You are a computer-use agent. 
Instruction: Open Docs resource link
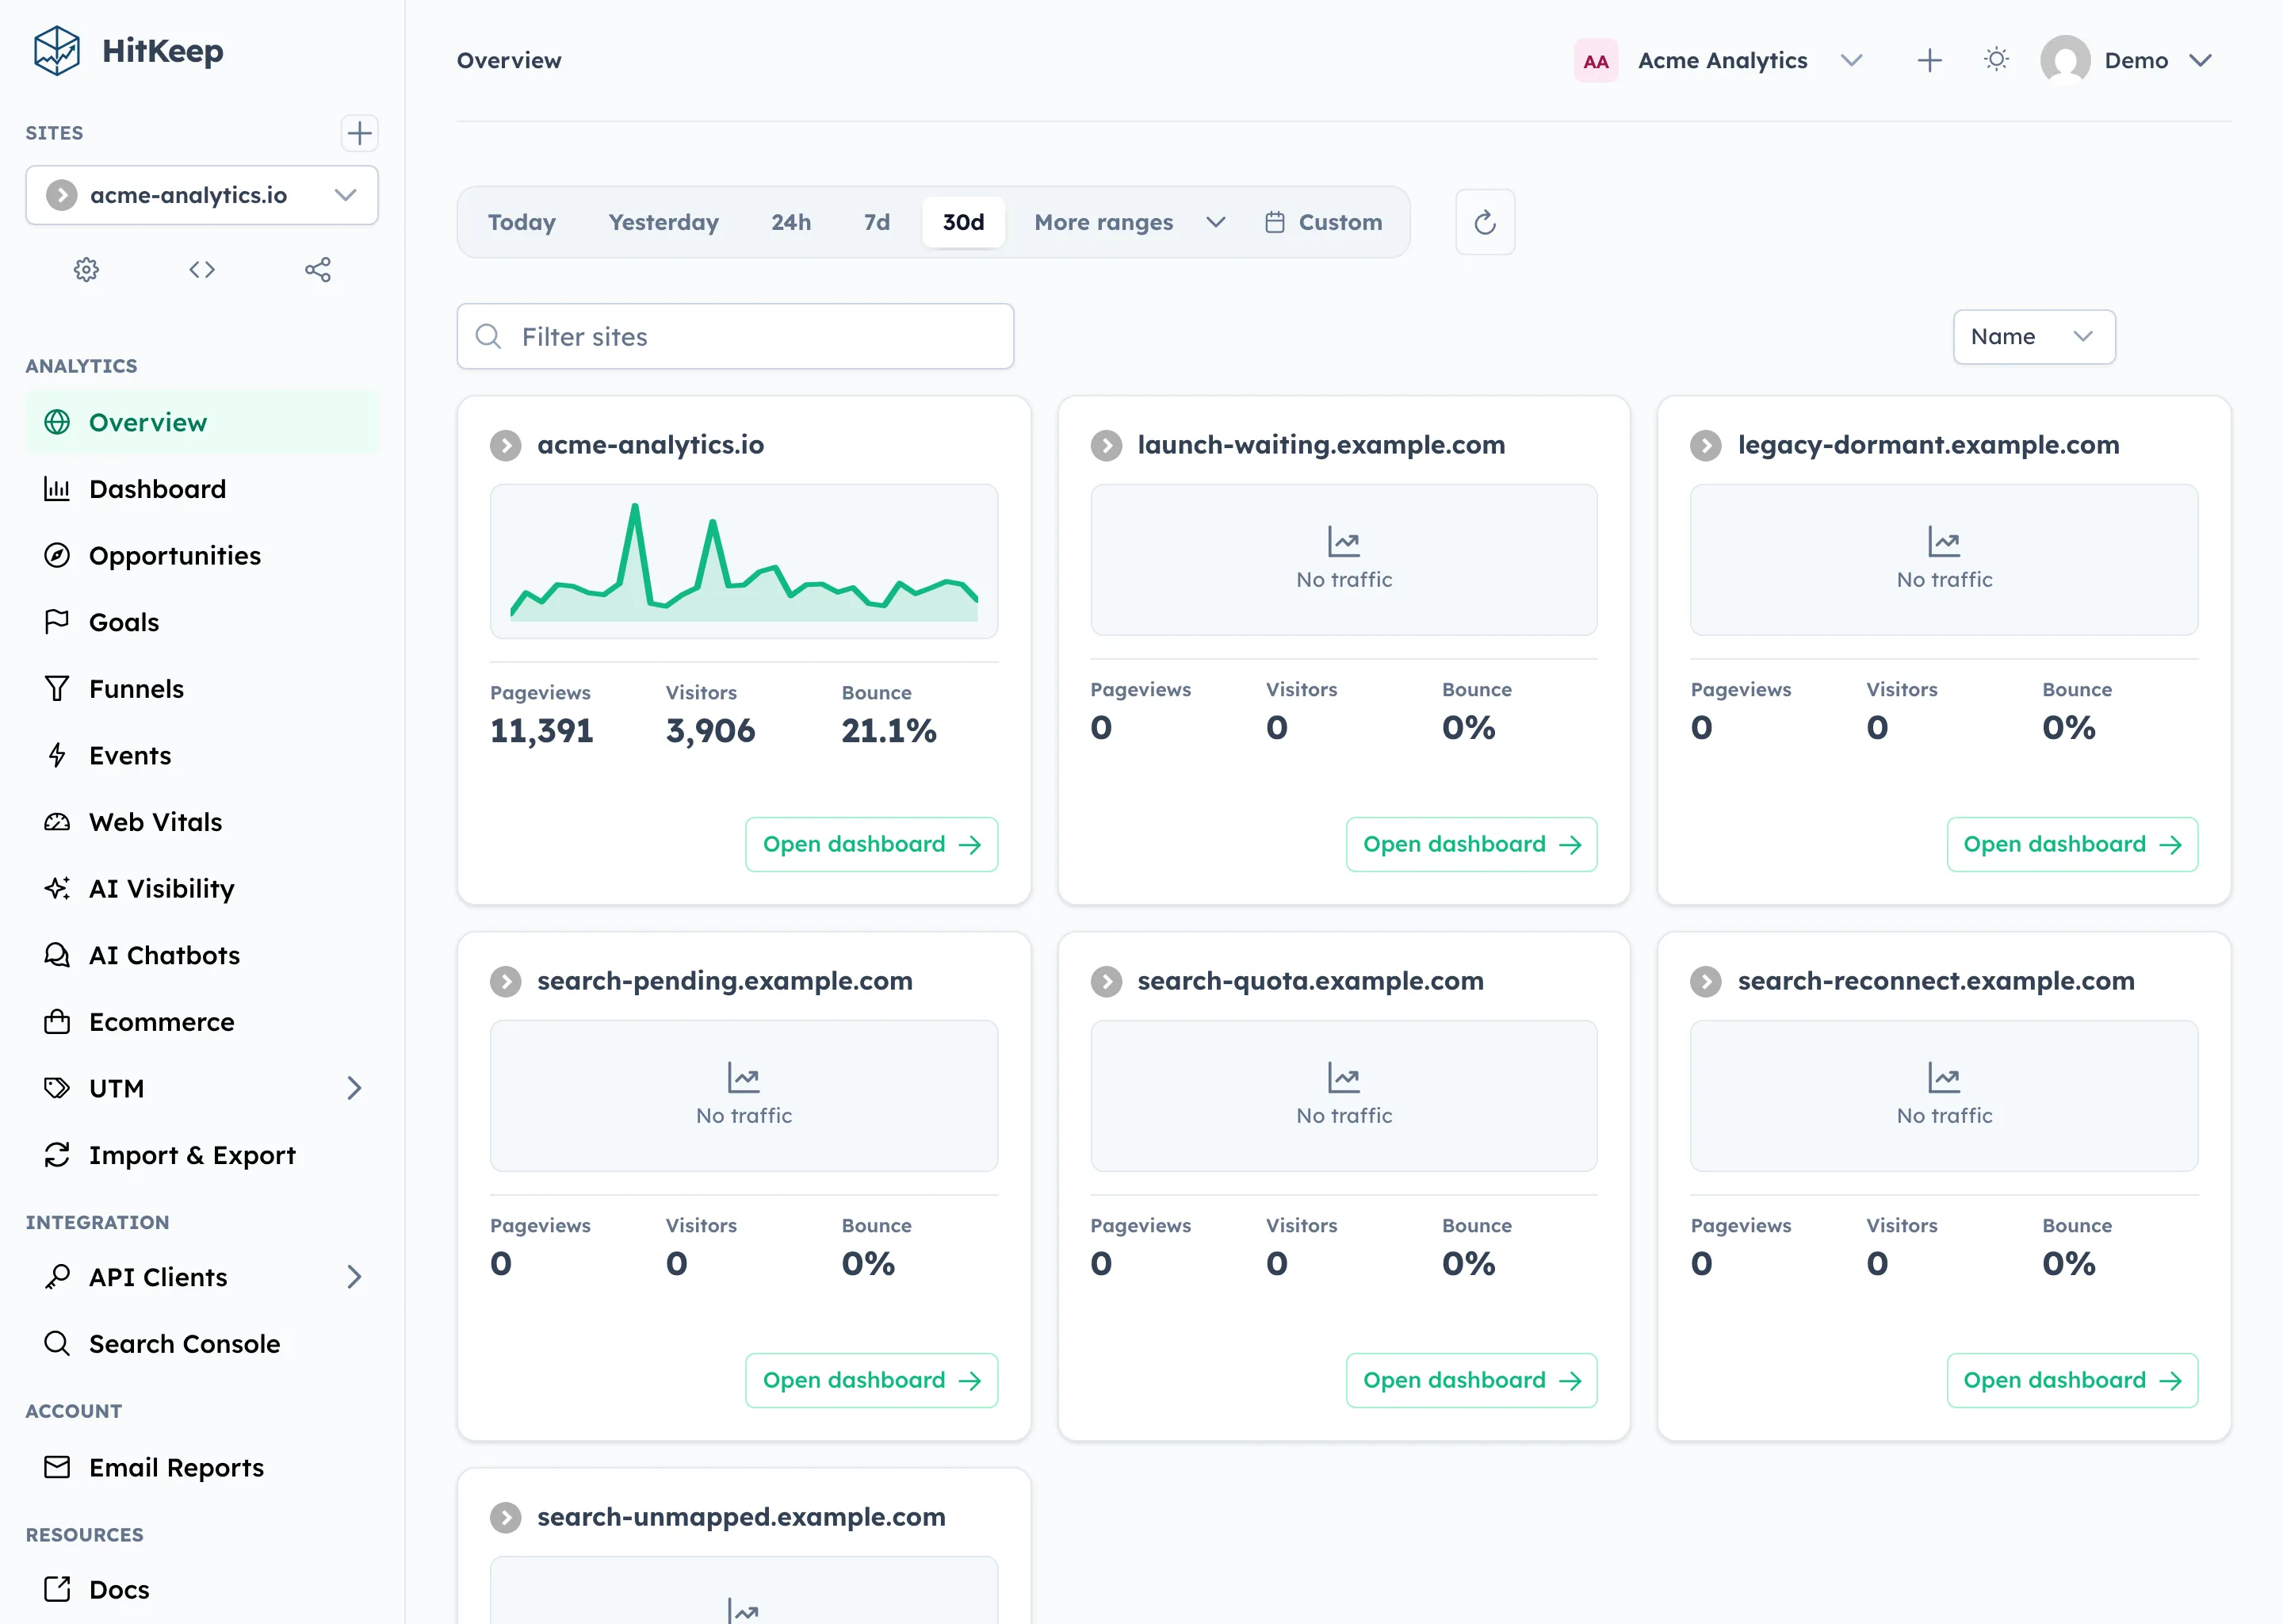(x=202, y=1590)
